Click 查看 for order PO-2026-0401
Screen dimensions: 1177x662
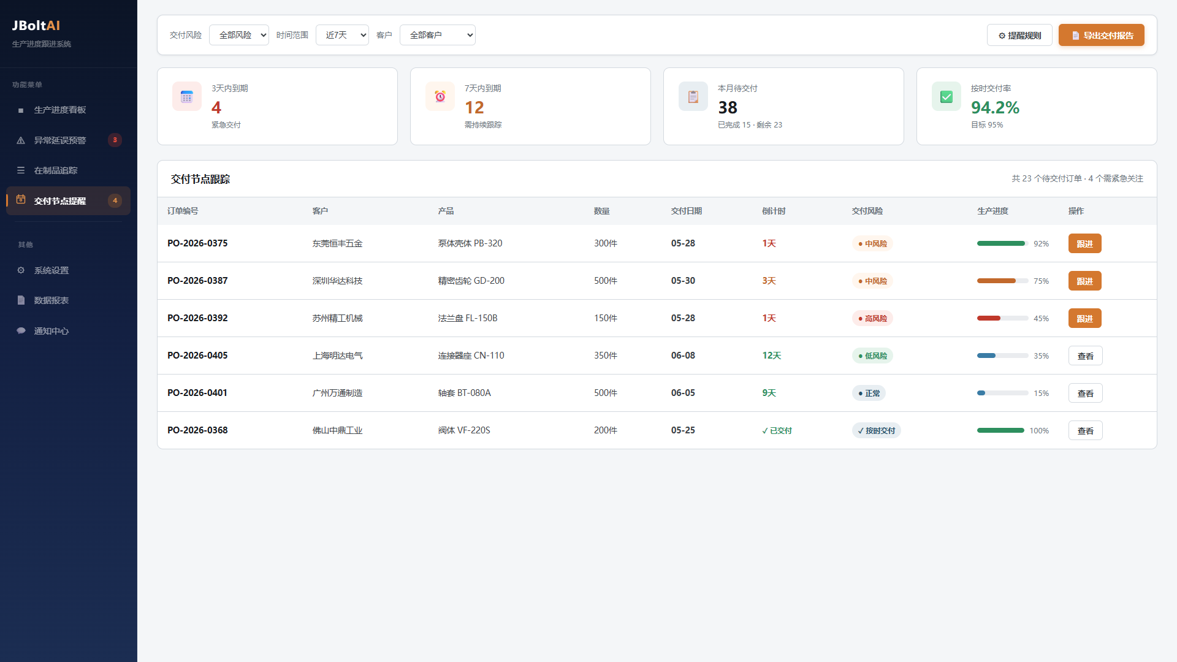pos(1086,393)
